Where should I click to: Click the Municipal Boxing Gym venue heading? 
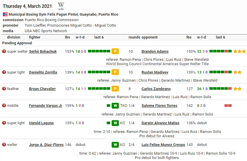click(x=64, y=15)
